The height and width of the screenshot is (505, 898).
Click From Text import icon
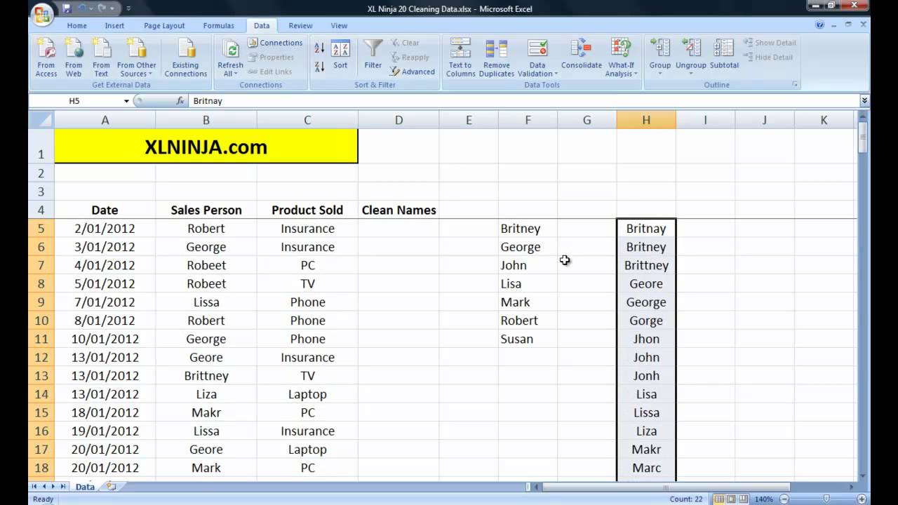(101, 58)
